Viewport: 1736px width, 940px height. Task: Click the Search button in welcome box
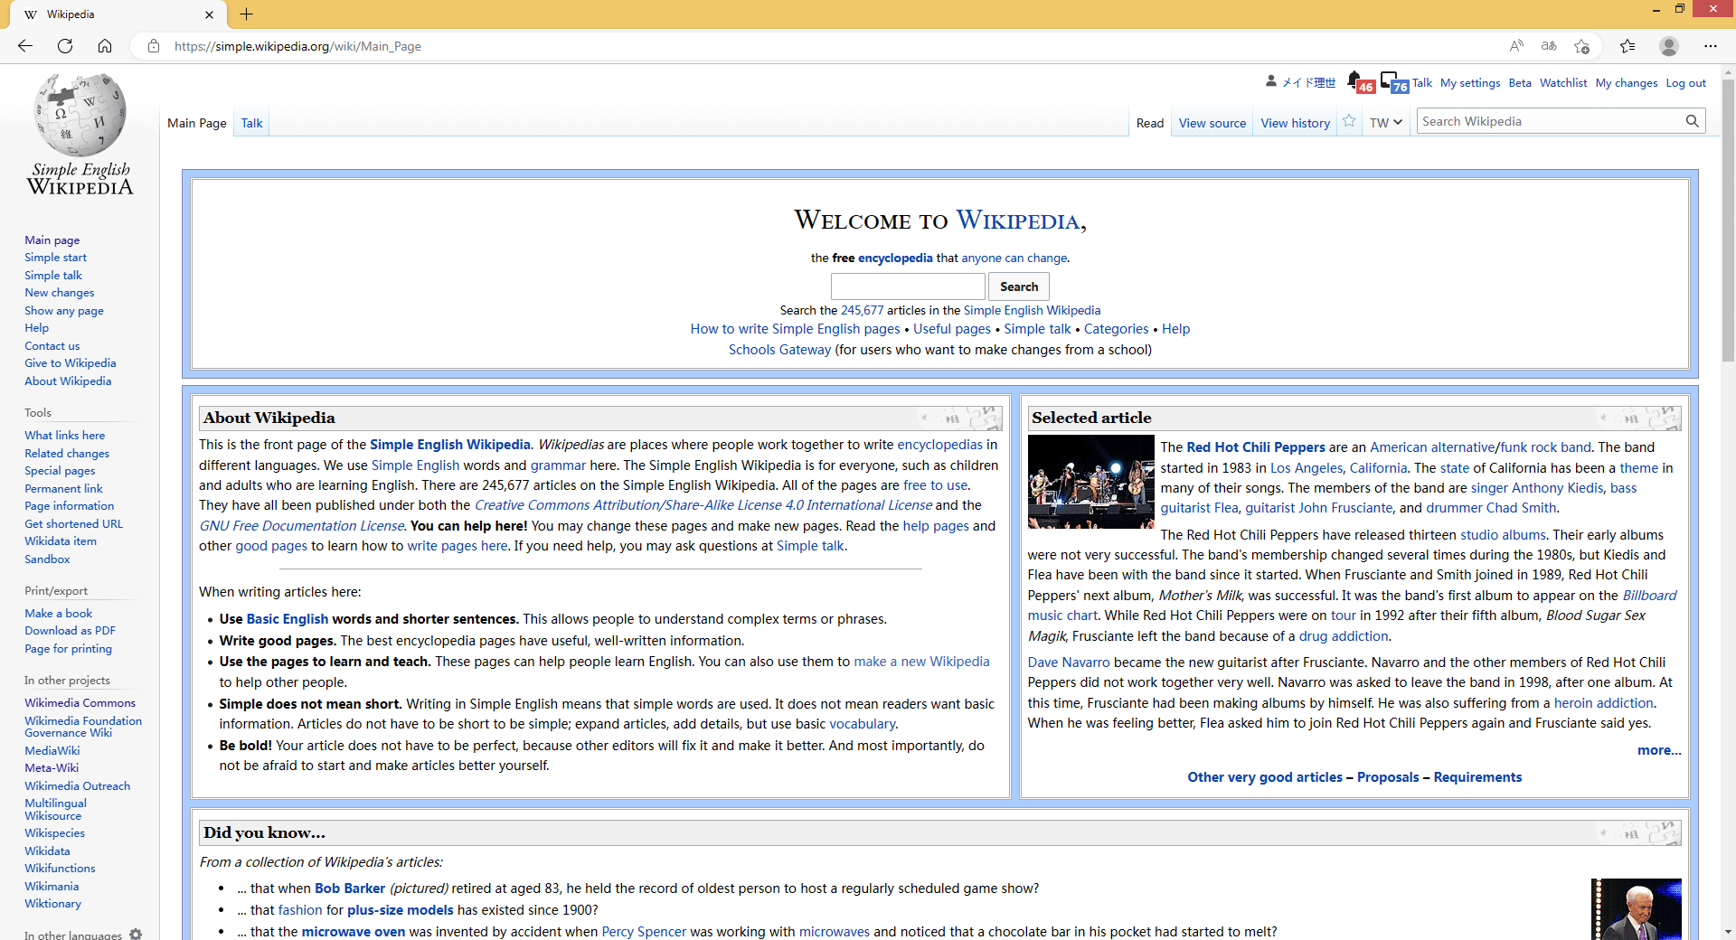1019,287
